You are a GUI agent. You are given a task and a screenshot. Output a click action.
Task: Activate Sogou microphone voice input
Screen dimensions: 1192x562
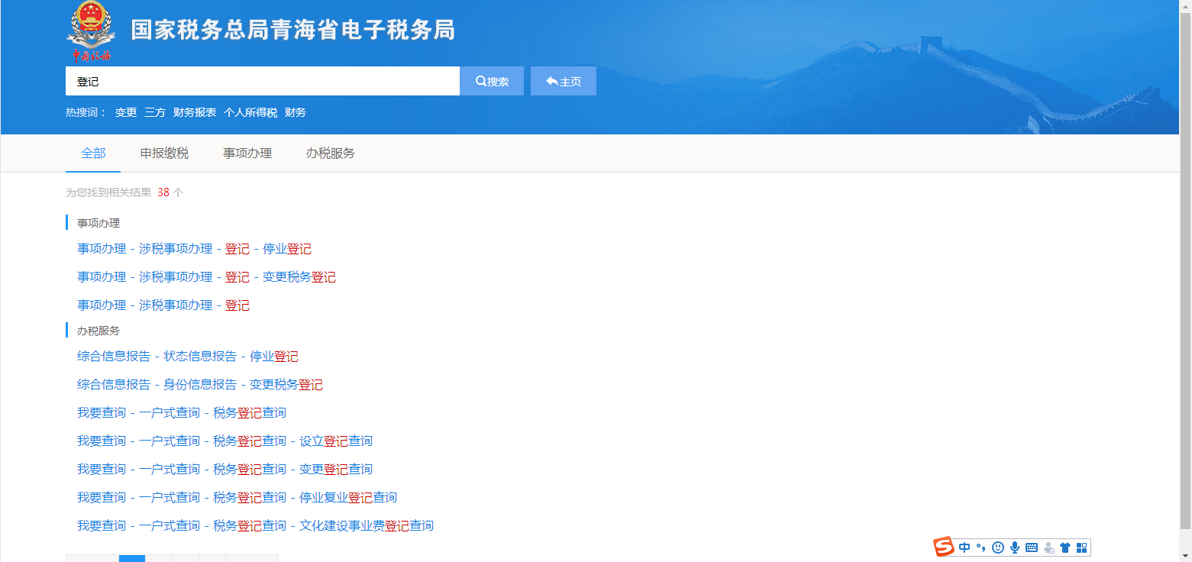(1015, 547)
